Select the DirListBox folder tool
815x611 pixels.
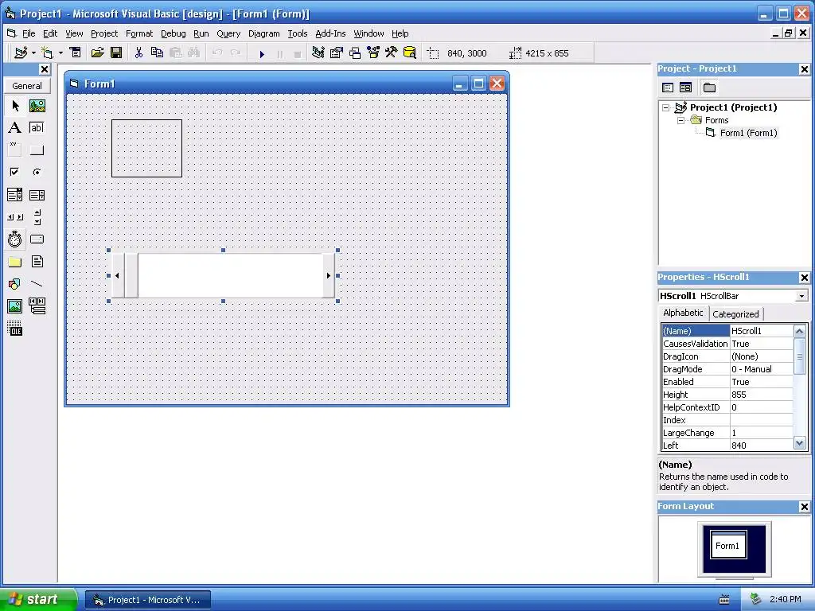15,261
